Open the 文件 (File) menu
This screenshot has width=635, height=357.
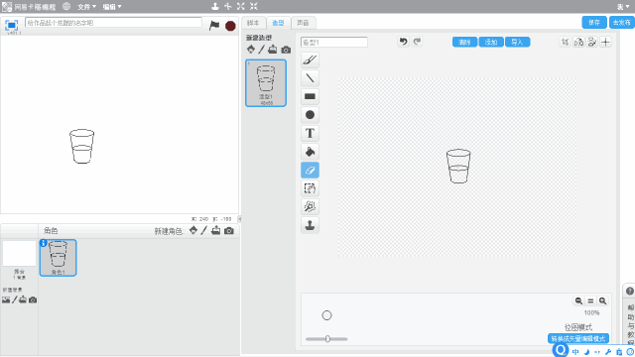[x=86, y=7]
